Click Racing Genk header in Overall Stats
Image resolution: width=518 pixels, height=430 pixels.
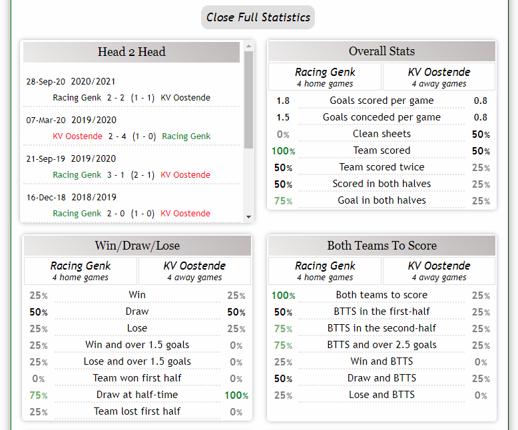pyautogui.click(x=325, y=77)
